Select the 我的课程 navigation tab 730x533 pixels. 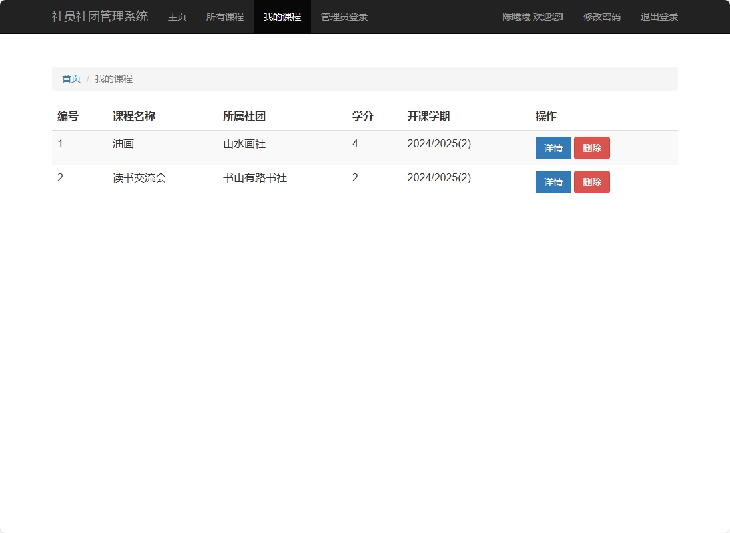pyautogui.click(x=282, y=17)
